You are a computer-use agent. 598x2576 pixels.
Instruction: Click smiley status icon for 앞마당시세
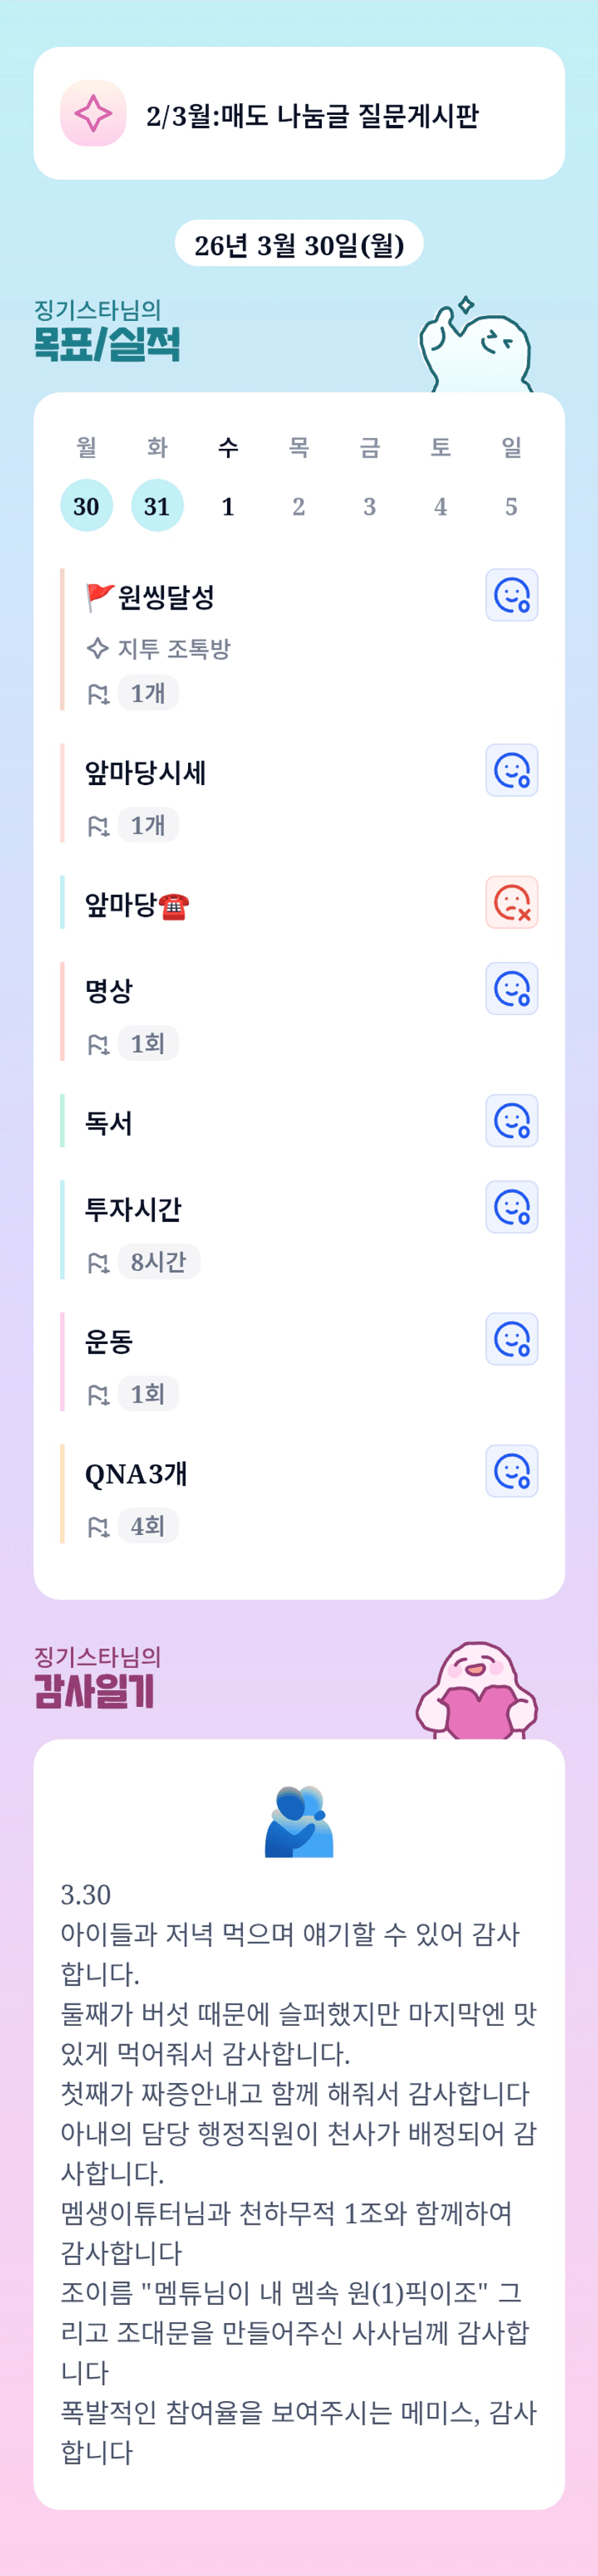(x=511, y=770)
